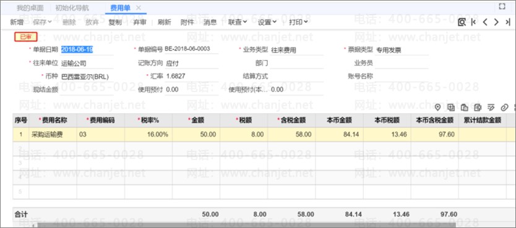The image size is (516, 228).
Task: Close the 费用单 tab
Action: [x=139, y=7]
